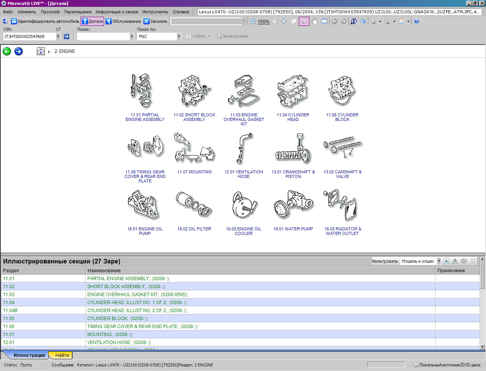Image resolution: width=486 pixels, height=371 pixels.
Task: Expand the VIN dropdown list
Action: (58, 36)
